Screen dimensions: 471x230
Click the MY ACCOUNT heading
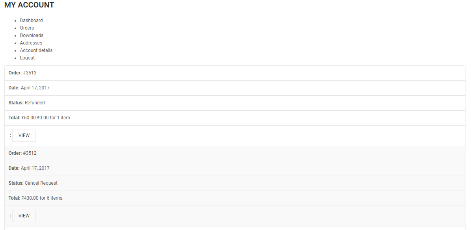(x=29, y=5)
